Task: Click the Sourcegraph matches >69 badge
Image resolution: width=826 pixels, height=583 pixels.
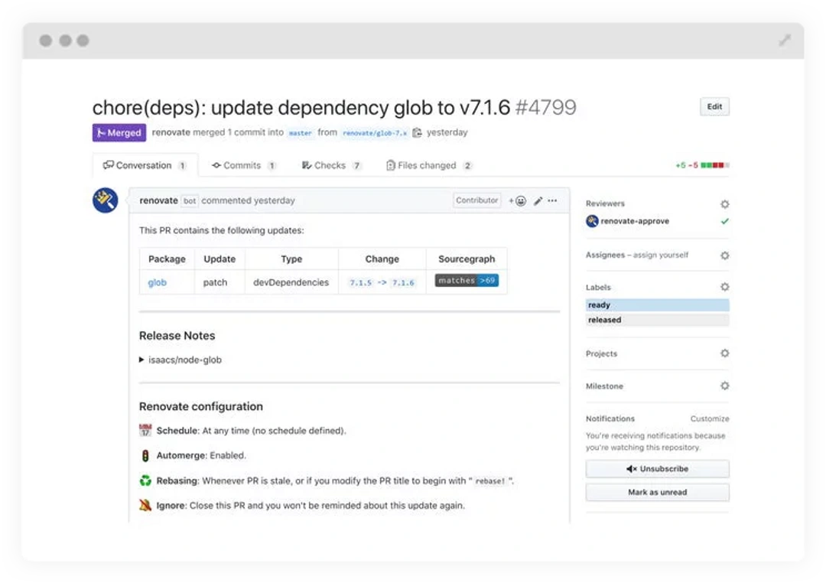Action: [467, 281]
